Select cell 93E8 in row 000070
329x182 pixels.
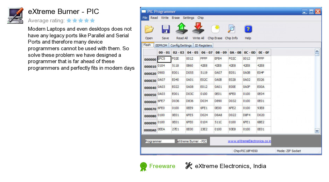(x=264, y=109)
